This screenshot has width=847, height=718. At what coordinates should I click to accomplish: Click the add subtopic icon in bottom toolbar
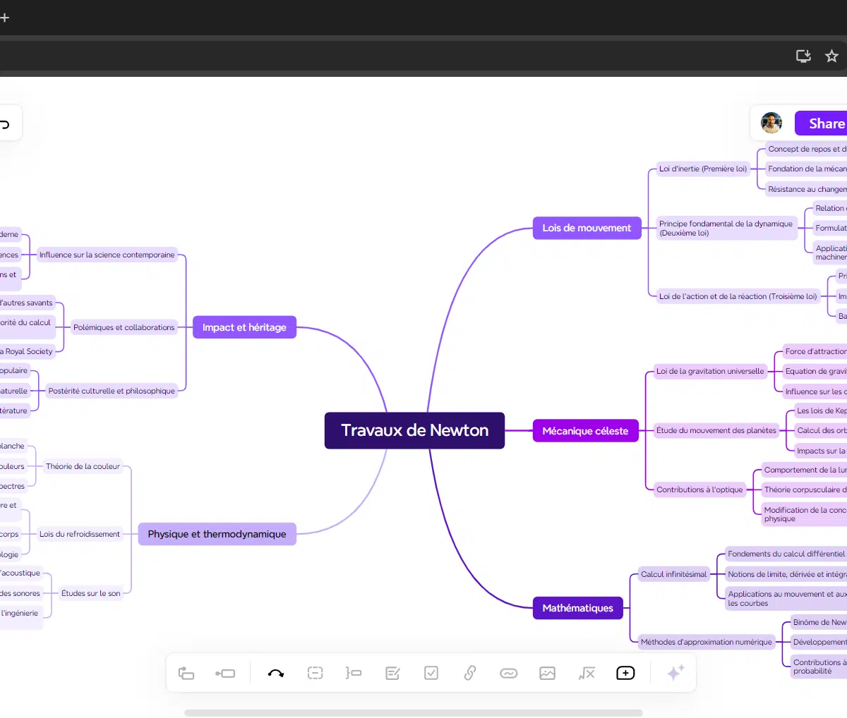click(186, 674)
